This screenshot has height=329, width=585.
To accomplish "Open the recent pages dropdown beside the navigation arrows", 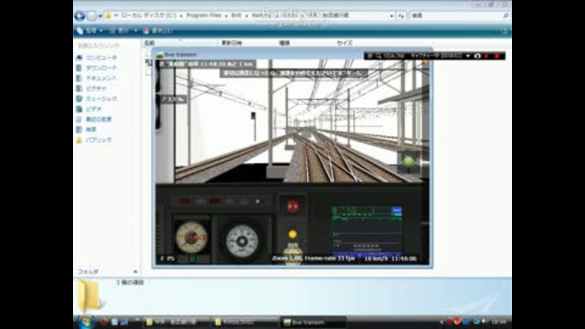I will pyautogui.click(x=100, y=16).
